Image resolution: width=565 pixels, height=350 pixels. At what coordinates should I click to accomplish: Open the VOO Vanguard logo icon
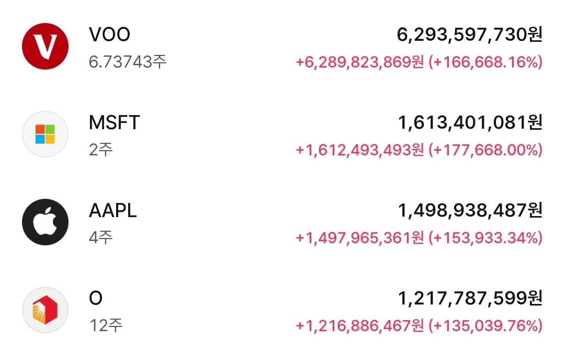(x=45, y=47)
